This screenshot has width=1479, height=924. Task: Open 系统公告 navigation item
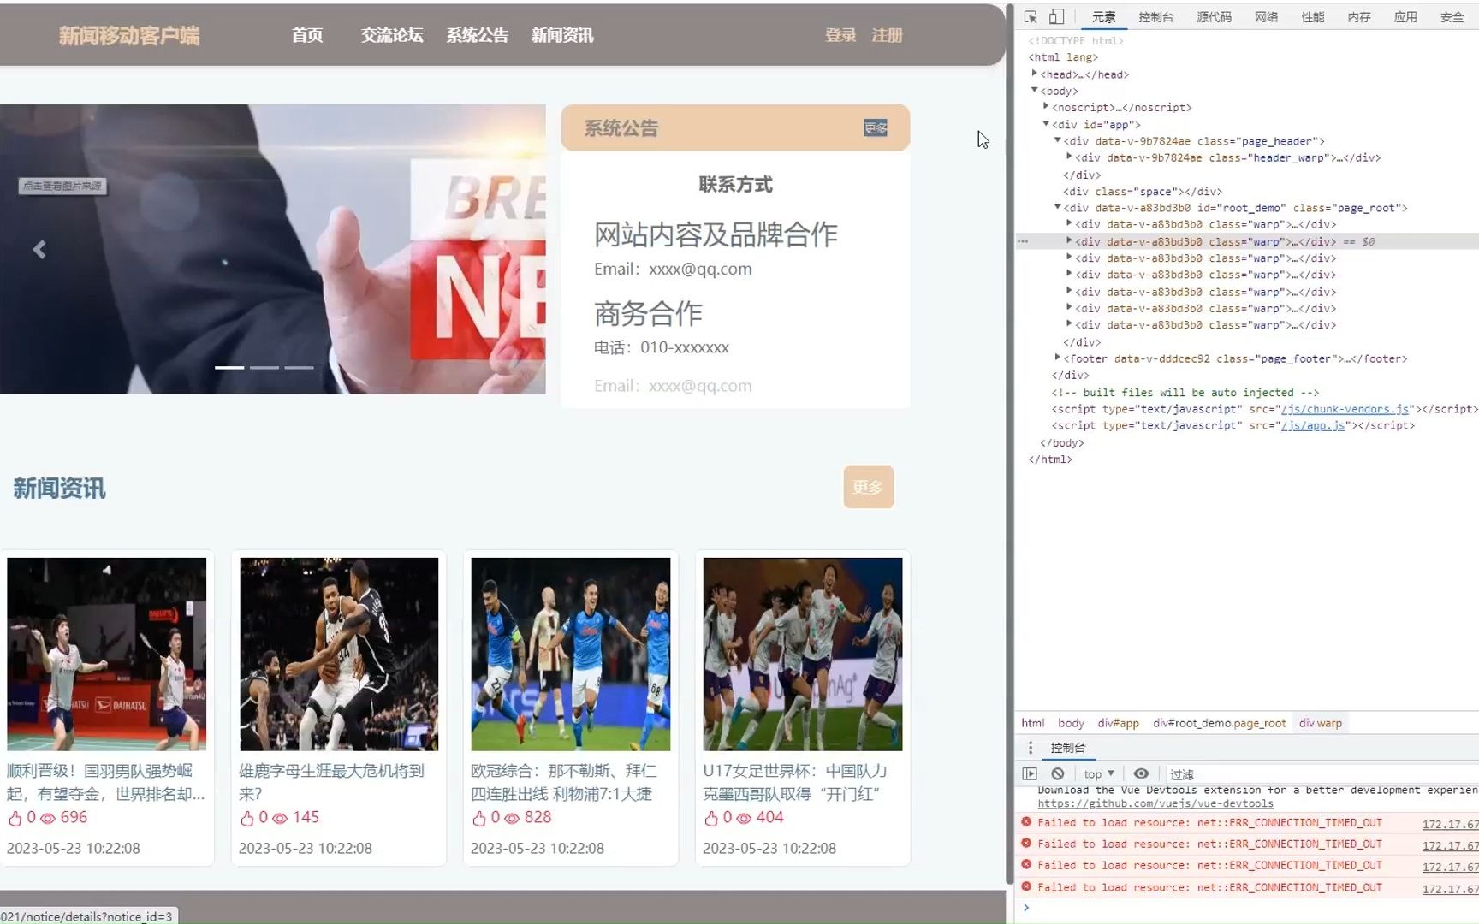click(x=478, y=35)
